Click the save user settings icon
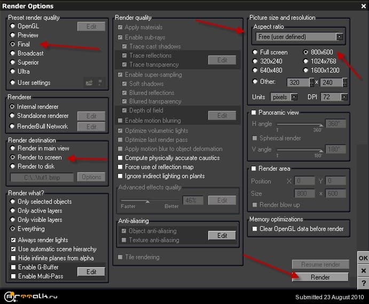Viewport: 369px width, 304px height. 100,83
